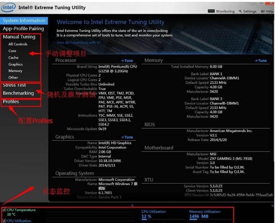Toggle the CPU Temperature checkbox
The height and width of the screenshot is (223, 275).
pyautogui.click(x=4, y=210)
